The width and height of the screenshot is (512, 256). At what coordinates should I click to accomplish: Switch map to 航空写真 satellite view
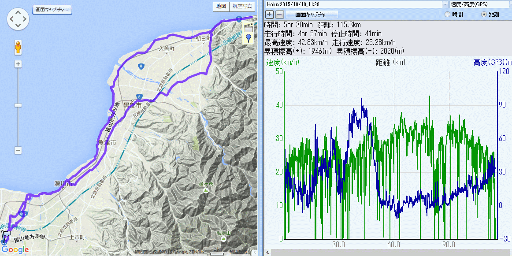coord(242,6)
